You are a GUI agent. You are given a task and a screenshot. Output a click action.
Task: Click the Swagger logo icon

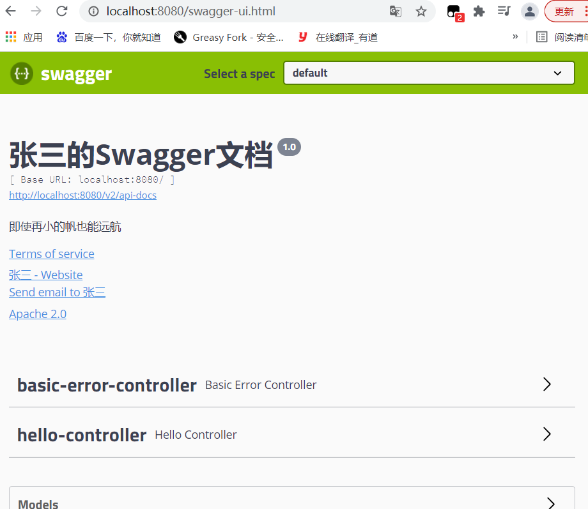point(22,73)
